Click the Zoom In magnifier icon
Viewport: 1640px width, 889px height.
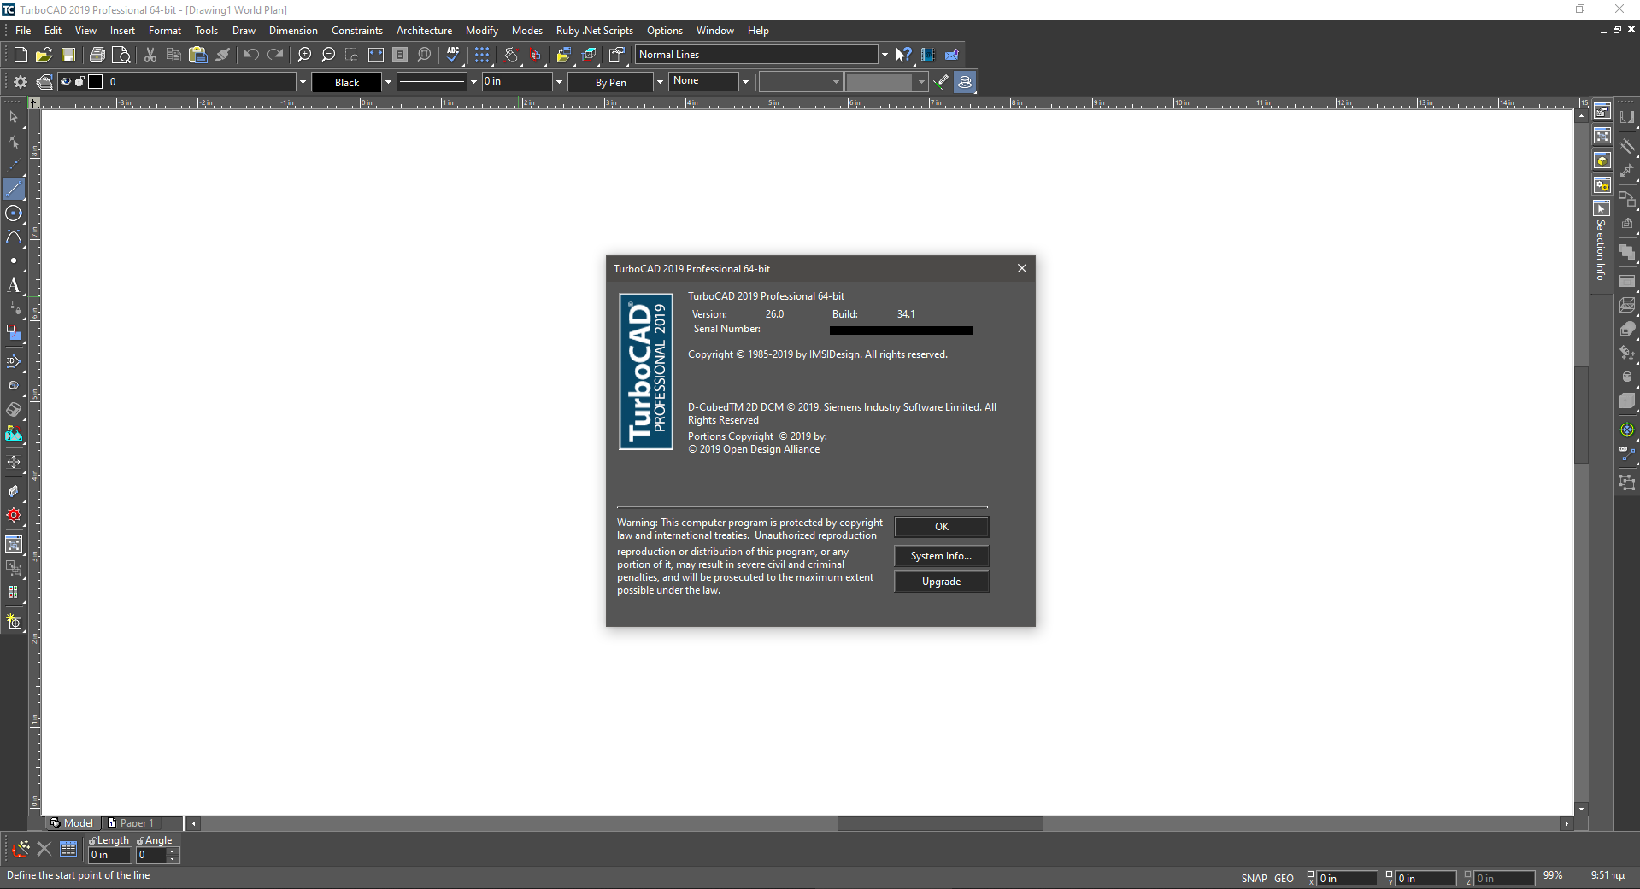click(x=304, y=55)
